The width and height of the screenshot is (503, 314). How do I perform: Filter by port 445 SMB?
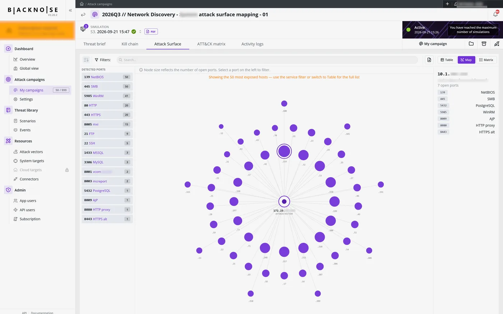(107, 86)
